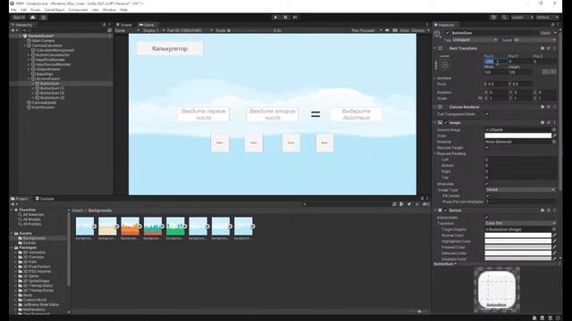Click the Step frame button
Image resolution: width=572 pixels, height=321 pixels.
pyautogui.click(x=295, y=17)
